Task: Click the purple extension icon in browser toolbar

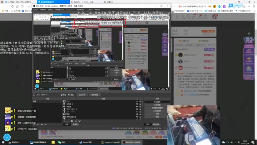Action: pos(224,6)
